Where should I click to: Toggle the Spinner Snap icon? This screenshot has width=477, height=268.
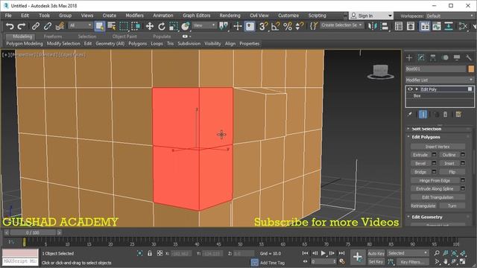(300, 26)
